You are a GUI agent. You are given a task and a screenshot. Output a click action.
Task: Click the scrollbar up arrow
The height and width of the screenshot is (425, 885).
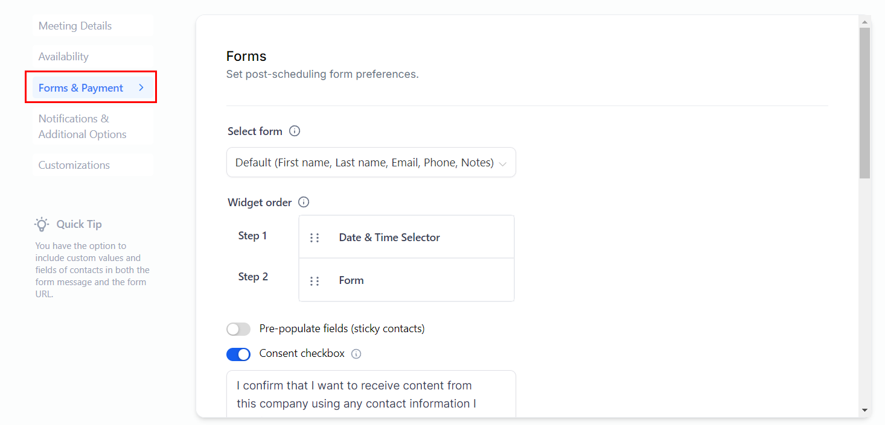pos(864,22)
